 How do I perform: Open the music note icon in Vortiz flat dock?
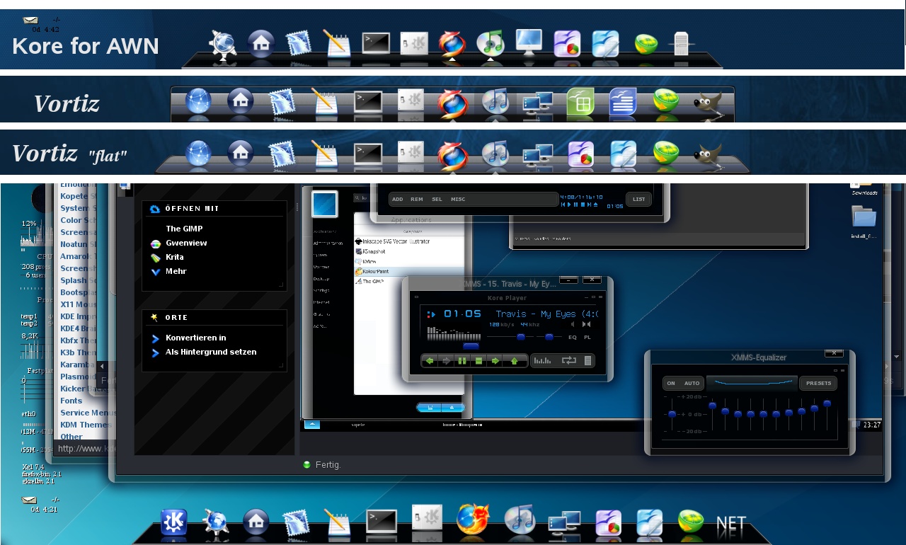pyautogui.click(x=495, y=154)
